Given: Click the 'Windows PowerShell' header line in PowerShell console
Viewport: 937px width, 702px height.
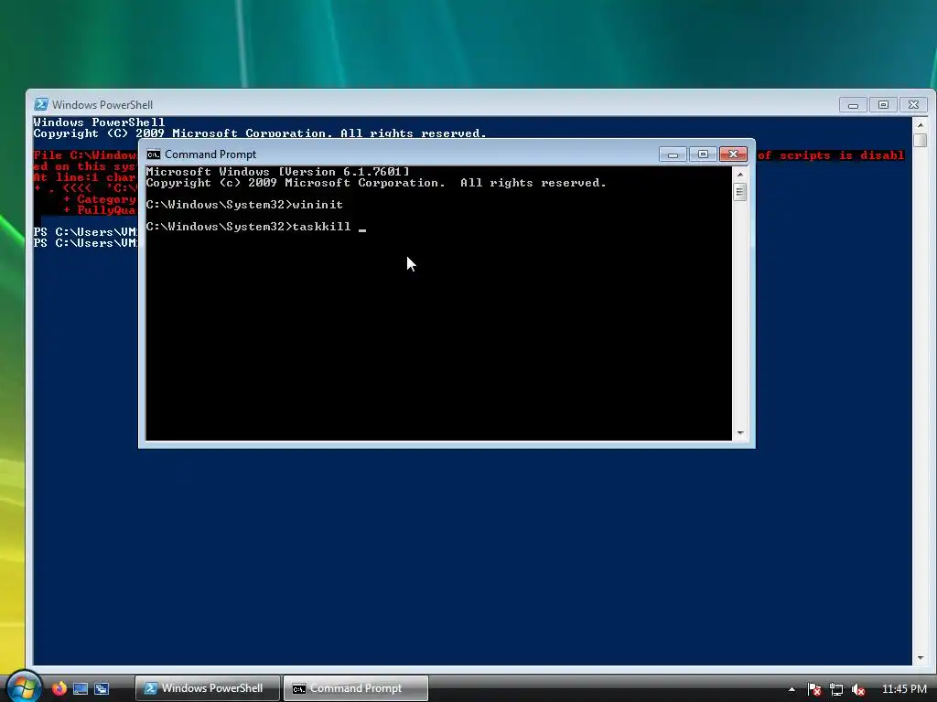Looking at the screenshot, I should 99,122.
